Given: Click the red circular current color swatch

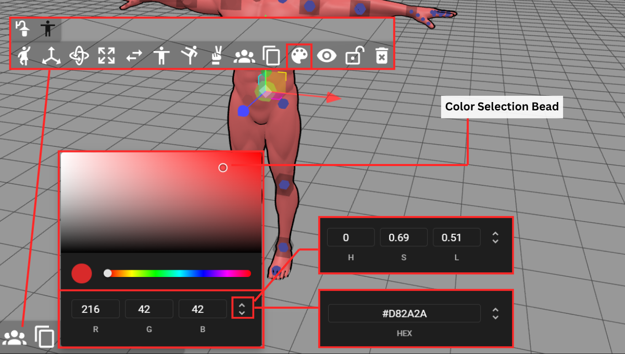Looking at the screenshot, I should click(82, 273).
